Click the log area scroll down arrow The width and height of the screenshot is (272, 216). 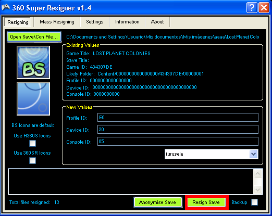point(258,189)
